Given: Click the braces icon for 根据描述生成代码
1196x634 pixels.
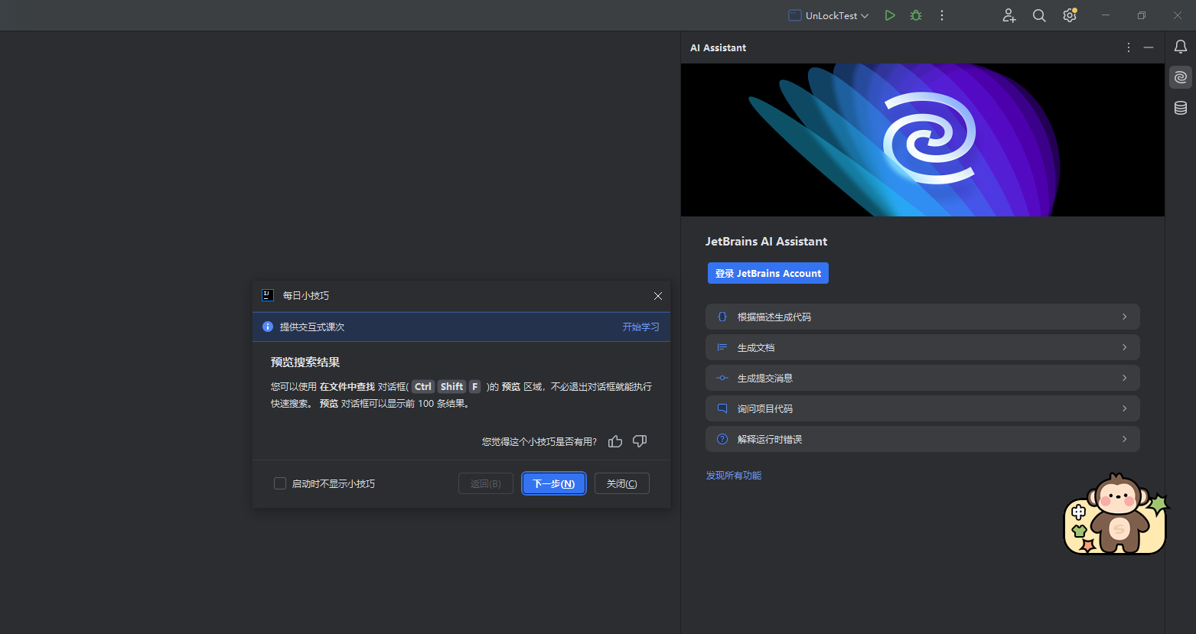Looking at the screenshot, I should tap(722, 317).
